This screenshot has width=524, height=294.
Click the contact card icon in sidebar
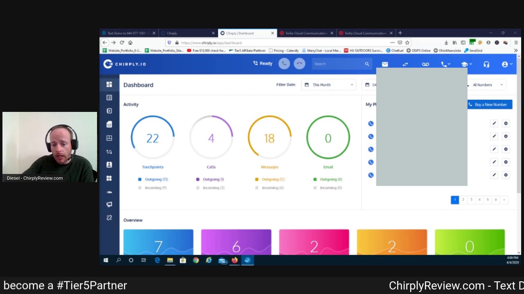coord(109,165)
